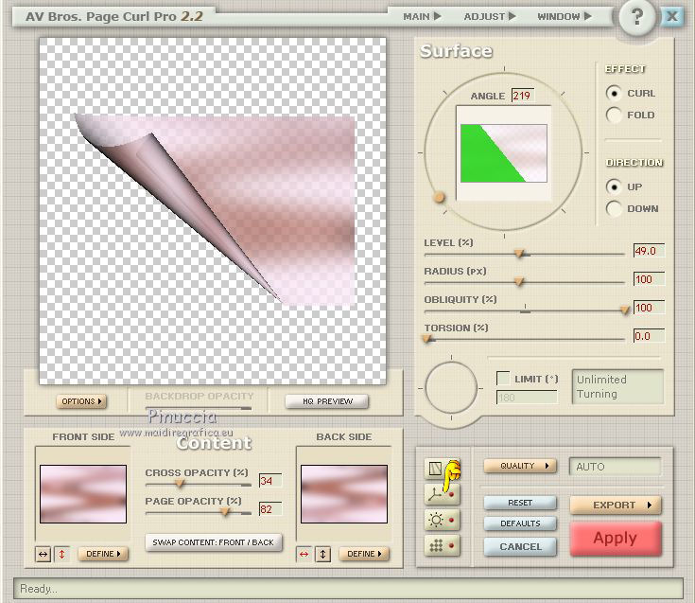695x603 pixels.
Task: Open the WINDOW menu
Action: pyautogui.click(x=565, y=16)
